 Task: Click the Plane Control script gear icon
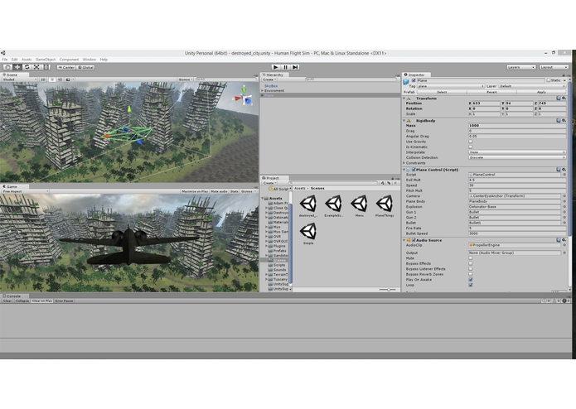[564, 170]
